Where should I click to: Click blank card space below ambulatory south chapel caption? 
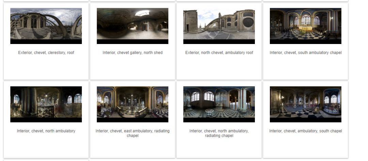[306, 146]
